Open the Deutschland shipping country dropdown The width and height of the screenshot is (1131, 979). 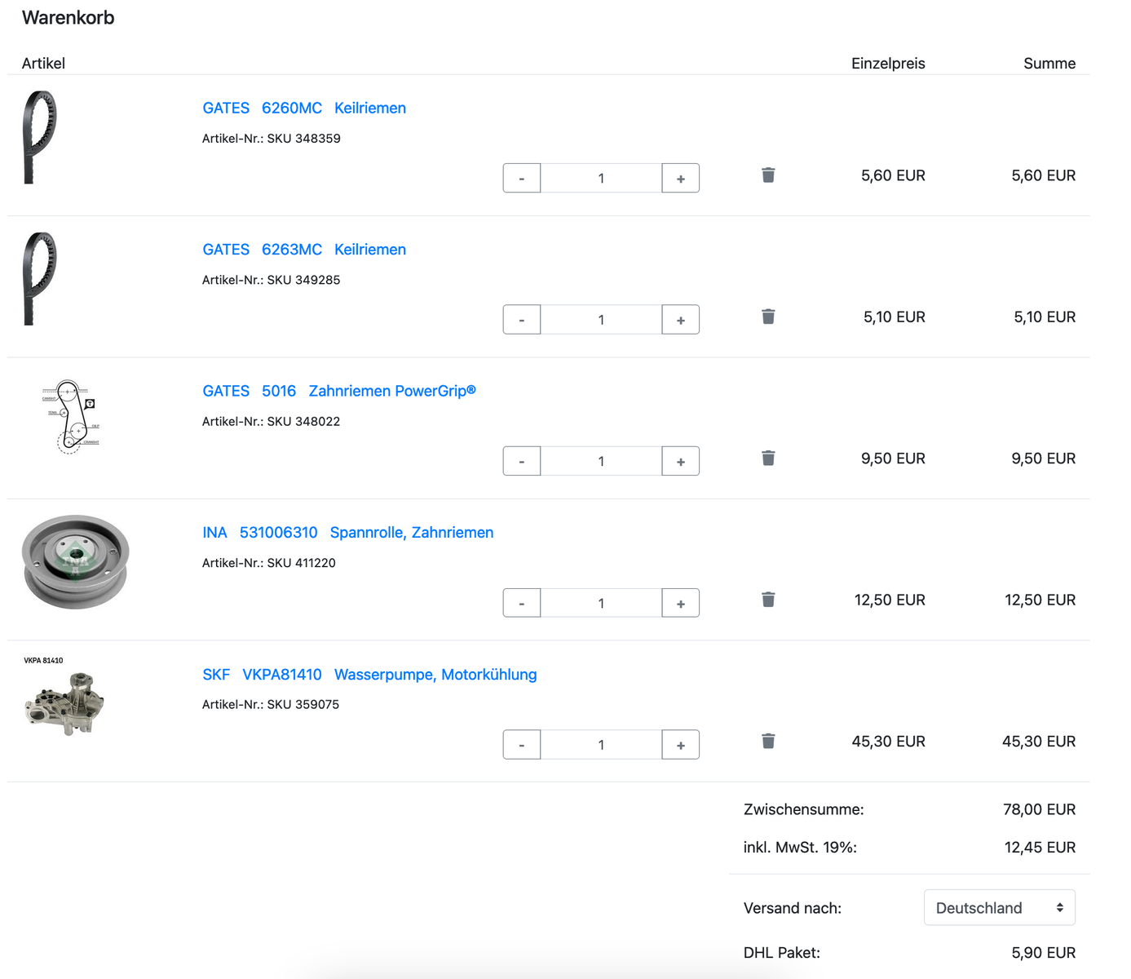[999, 907]
